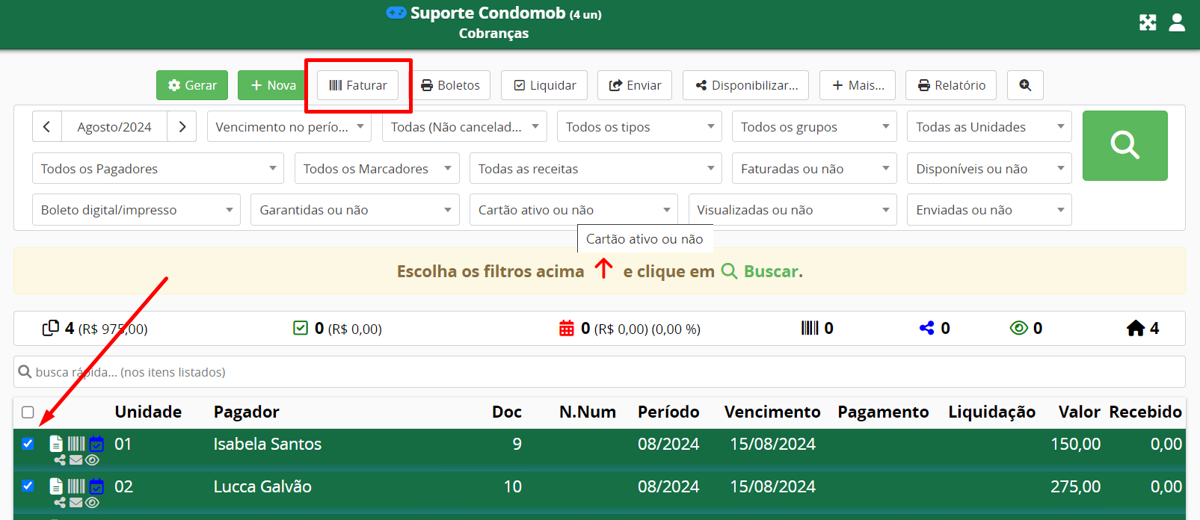Image resolution: width=1200 pixels, height=520 pixels.
Task: Click the Faturar button
Action: pos(358,85)
